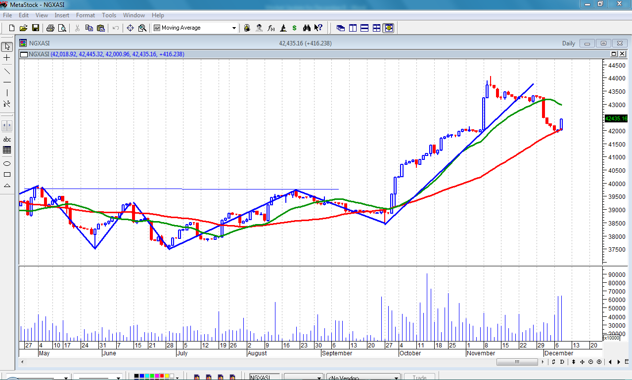Click the Save disk icon
The width and height of the screenshot is (632, 380).
pos(36,28)
